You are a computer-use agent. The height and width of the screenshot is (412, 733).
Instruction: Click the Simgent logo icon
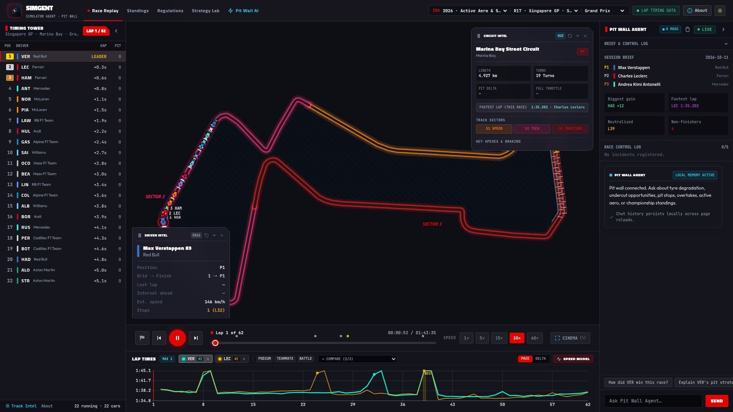(x=15, y=11)
